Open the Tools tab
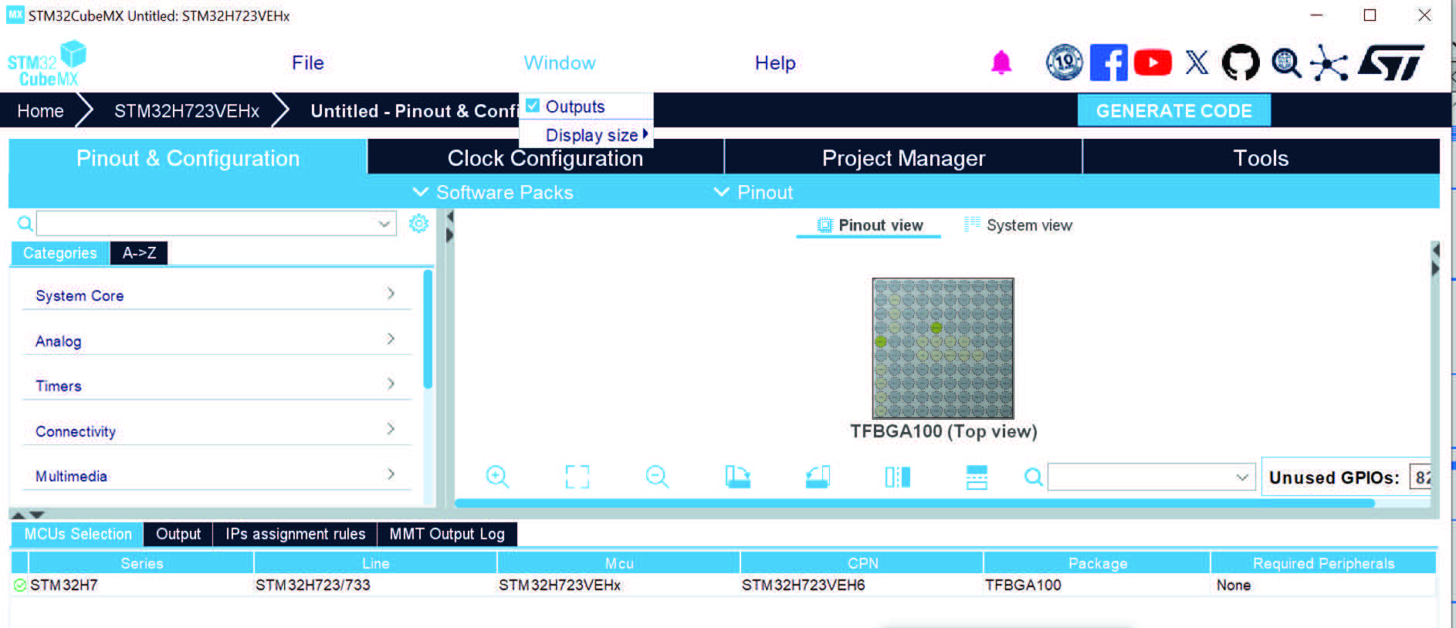1456x628 pixels. [x=1261, y=157]
